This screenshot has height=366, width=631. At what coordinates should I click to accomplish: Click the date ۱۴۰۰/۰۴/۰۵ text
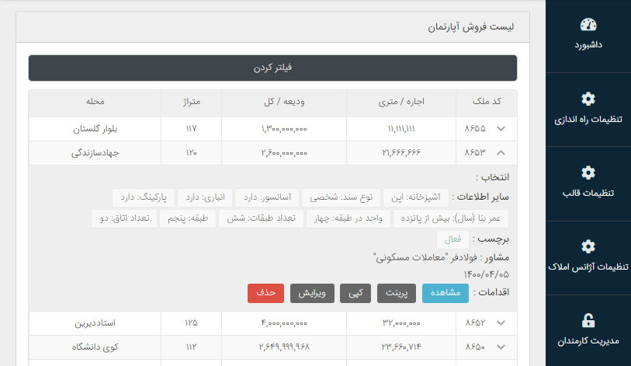click(x=486, y=274)
